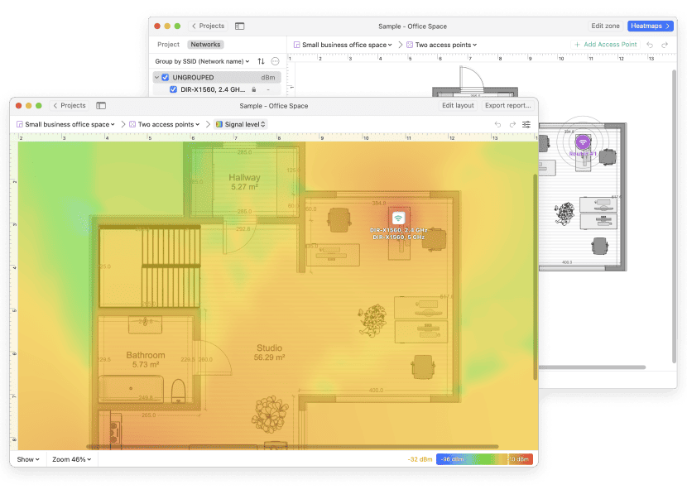Screen dimensions: 687x494
Task: Collapse the UNGROUPED network group
Action: click(156, 77)
